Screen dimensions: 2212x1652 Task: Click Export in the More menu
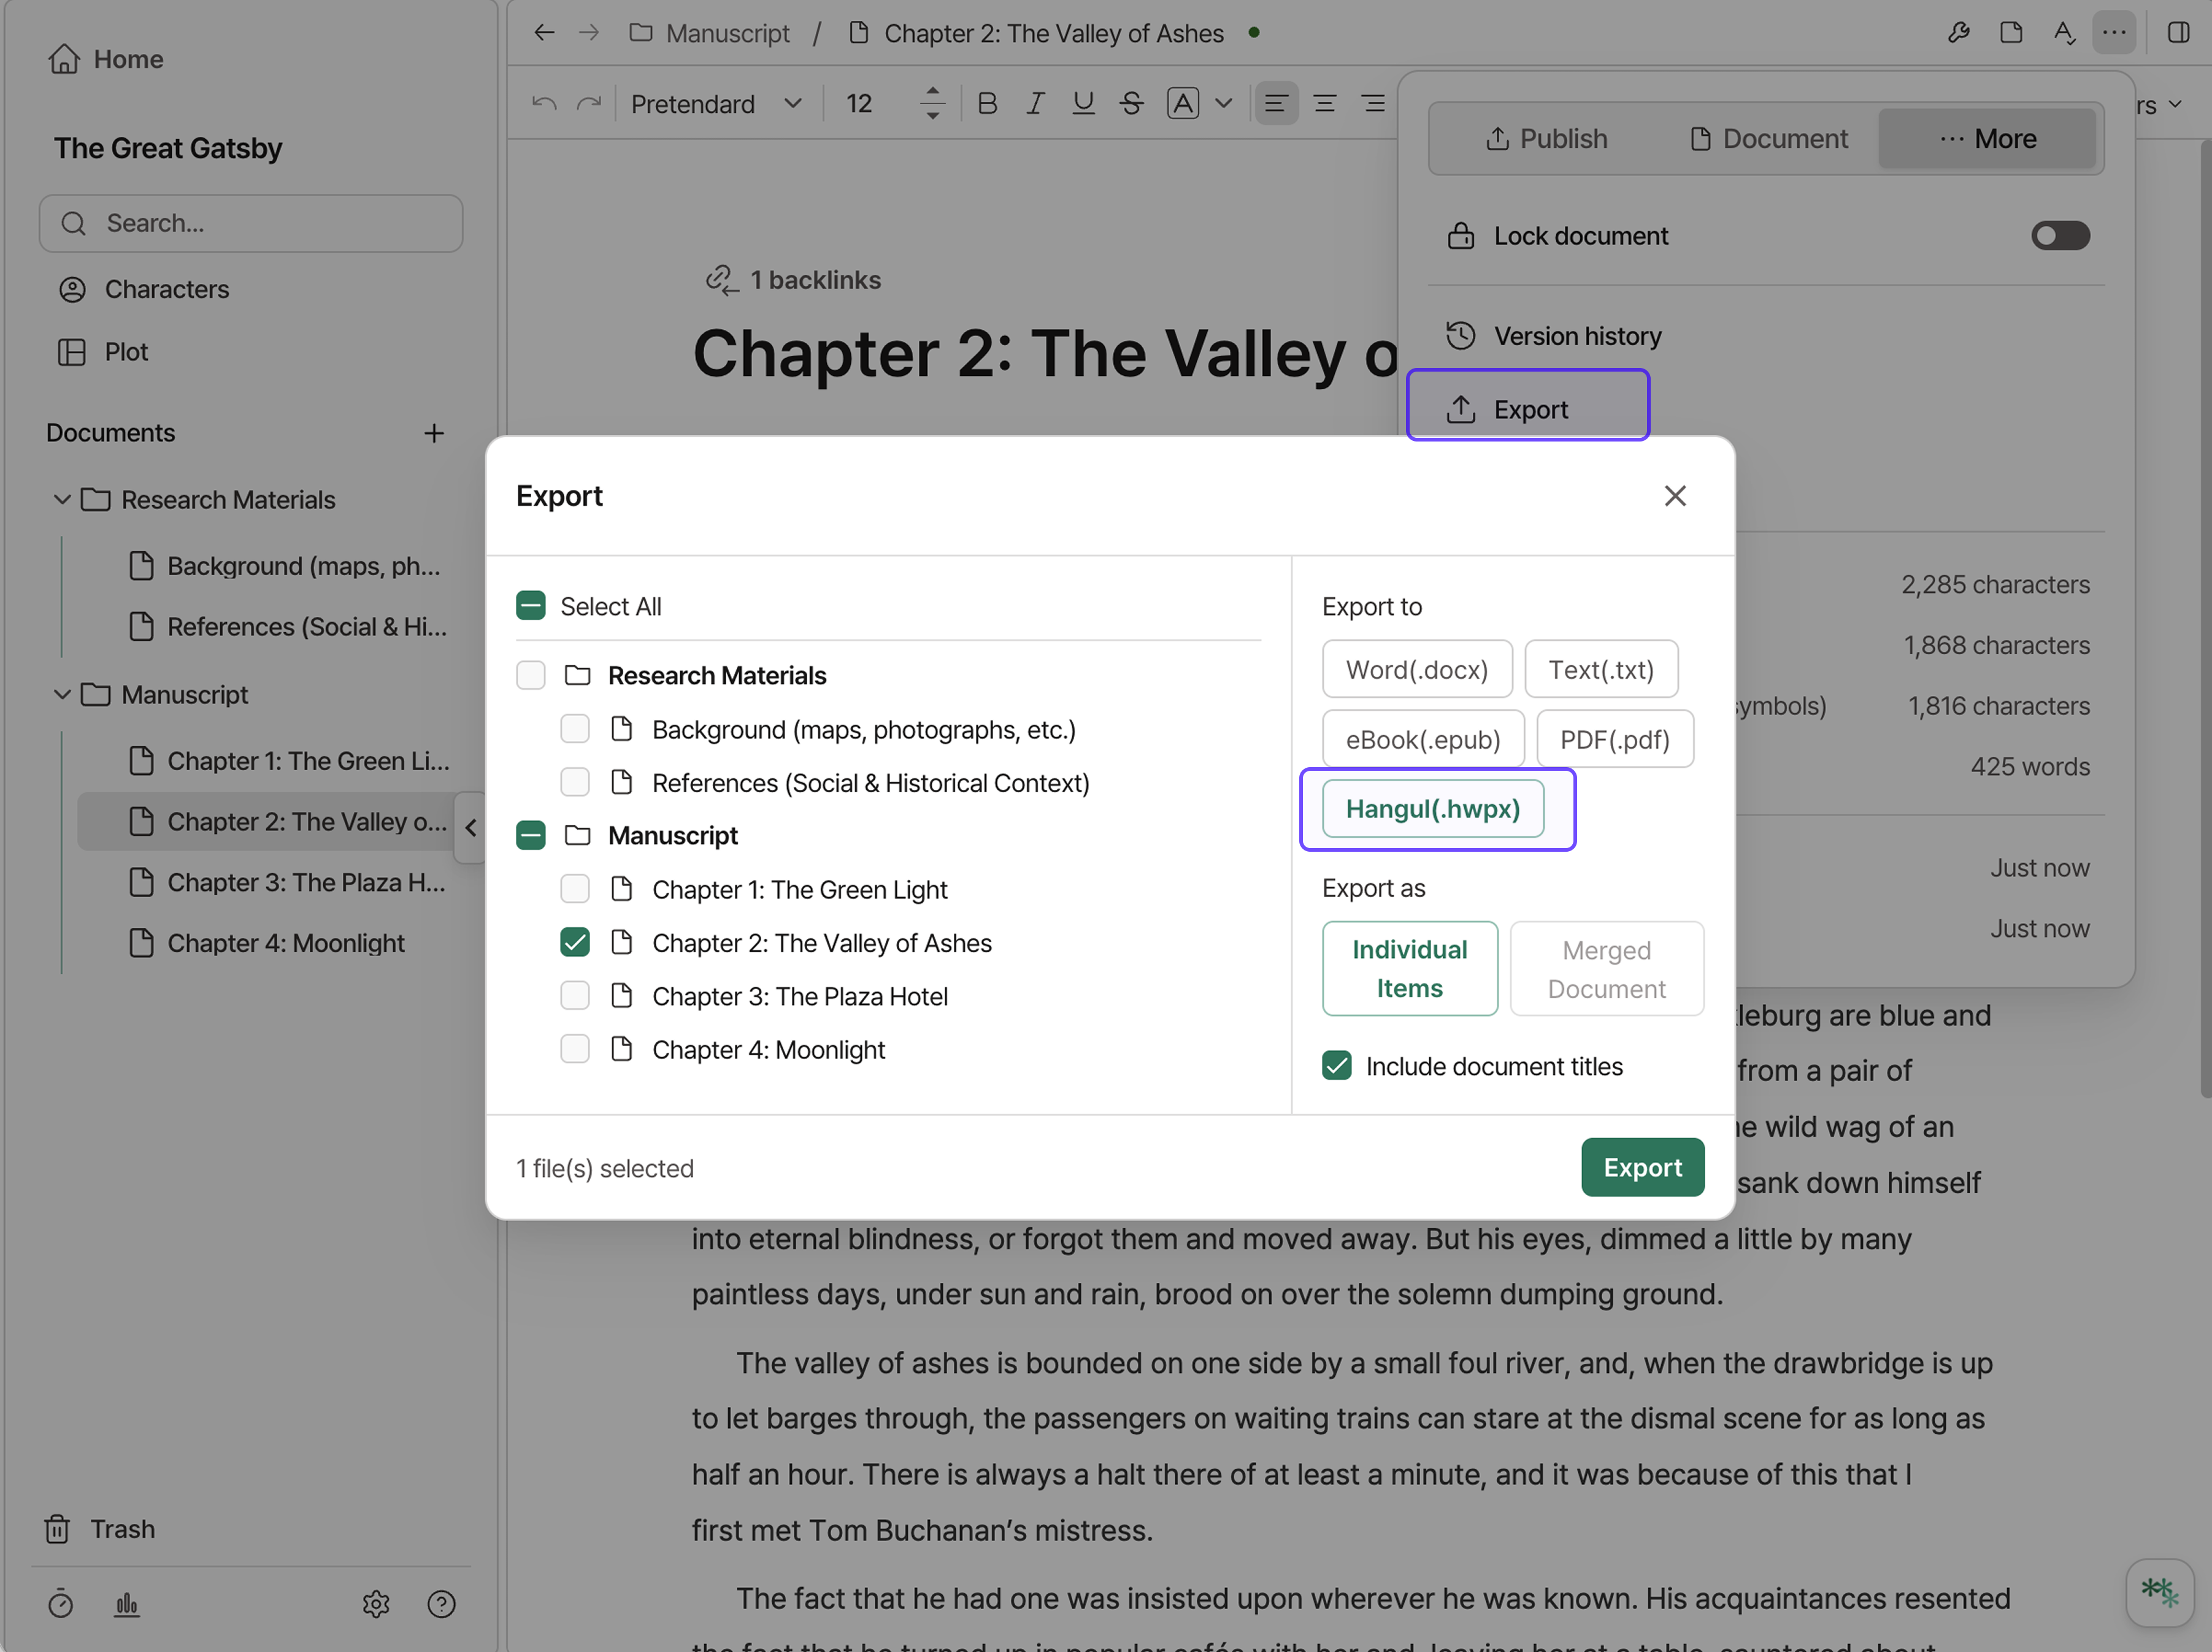coord(1528,409)
